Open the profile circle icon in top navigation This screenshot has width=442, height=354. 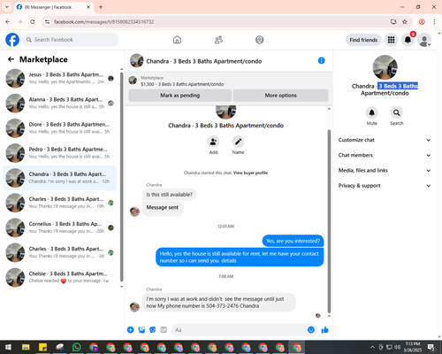260,40
